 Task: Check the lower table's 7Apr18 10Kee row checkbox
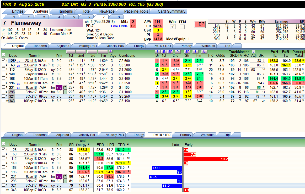pyautogui.click(x=3, y=163)
